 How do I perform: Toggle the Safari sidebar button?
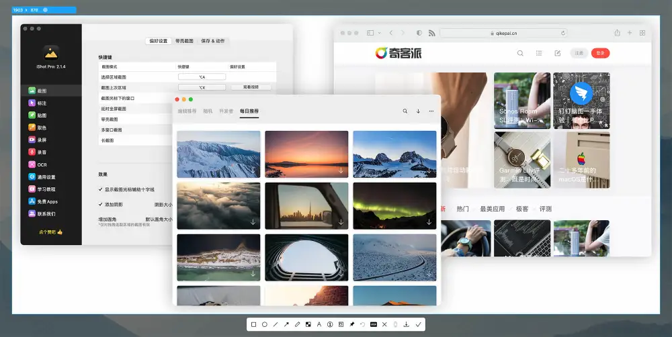[x=370, y=33]
